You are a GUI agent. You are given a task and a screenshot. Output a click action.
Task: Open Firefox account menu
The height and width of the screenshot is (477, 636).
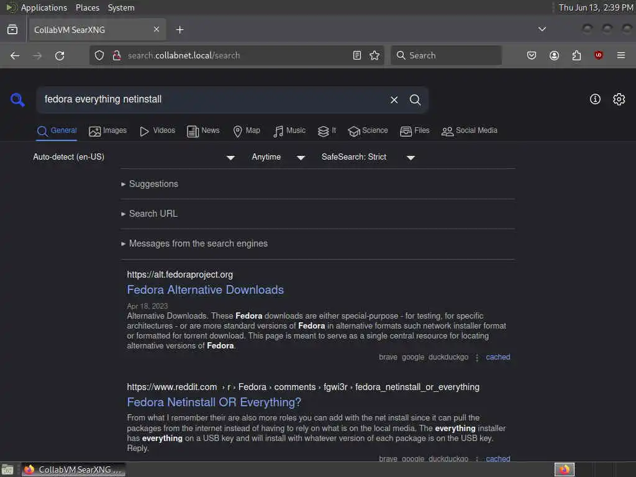click(x=555, y=55)
